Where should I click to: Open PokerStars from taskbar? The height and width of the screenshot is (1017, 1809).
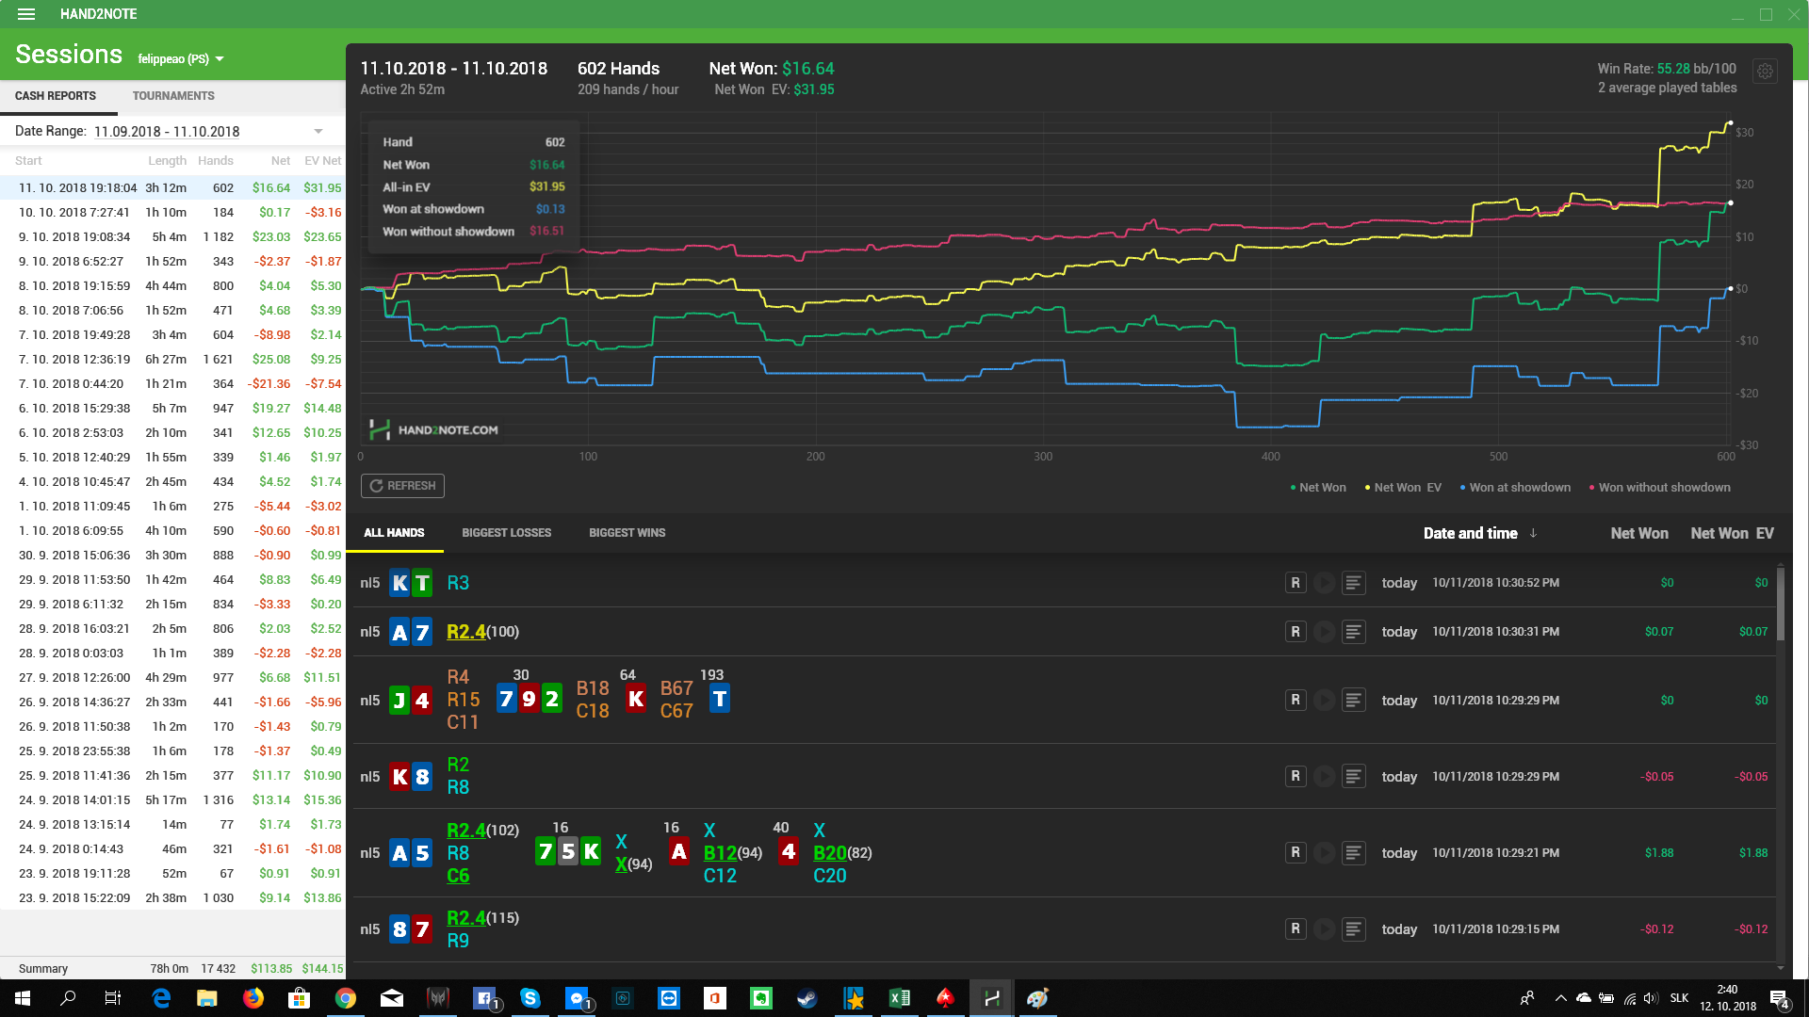[x=946, y=998]
